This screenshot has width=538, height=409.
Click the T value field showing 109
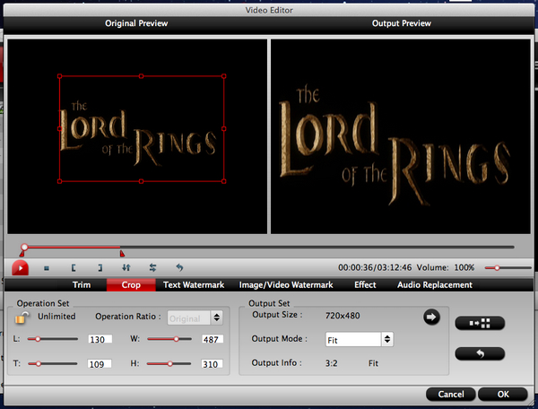(x=100, y=364)
